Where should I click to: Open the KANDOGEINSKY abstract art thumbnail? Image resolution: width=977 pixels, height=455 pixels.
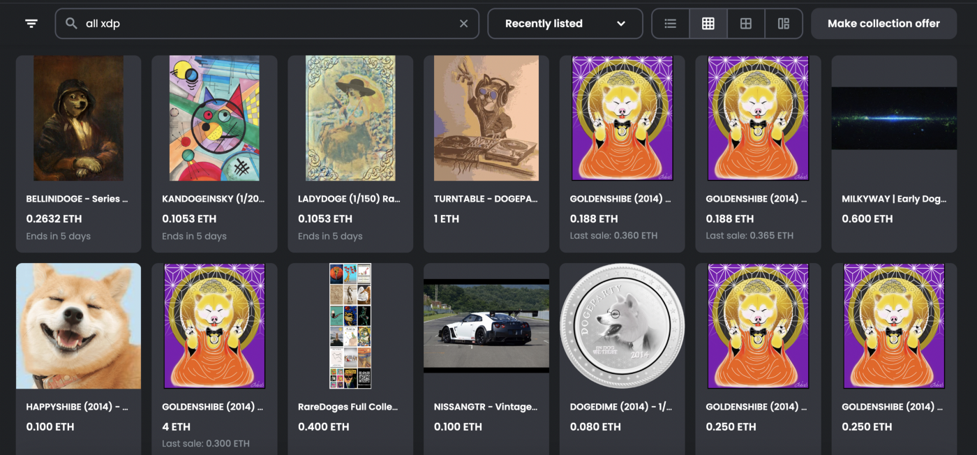click(214, 119)
